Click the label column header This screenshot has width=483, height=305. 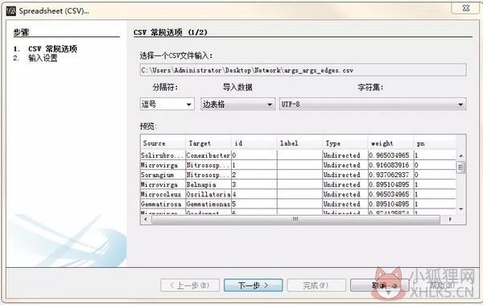point(299,143)
